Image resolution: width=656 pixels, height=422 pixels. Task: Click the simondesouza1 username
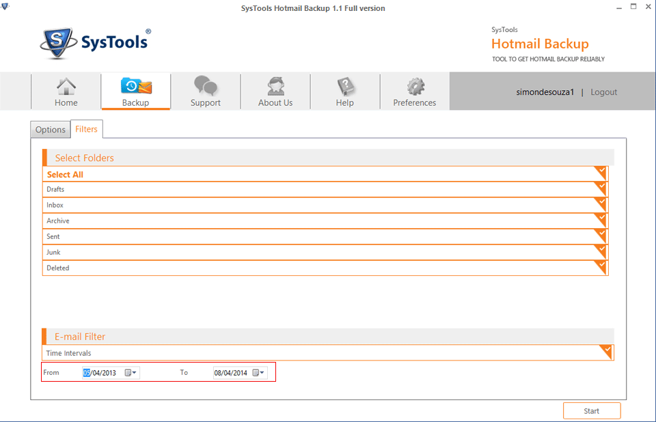(545, 92)
